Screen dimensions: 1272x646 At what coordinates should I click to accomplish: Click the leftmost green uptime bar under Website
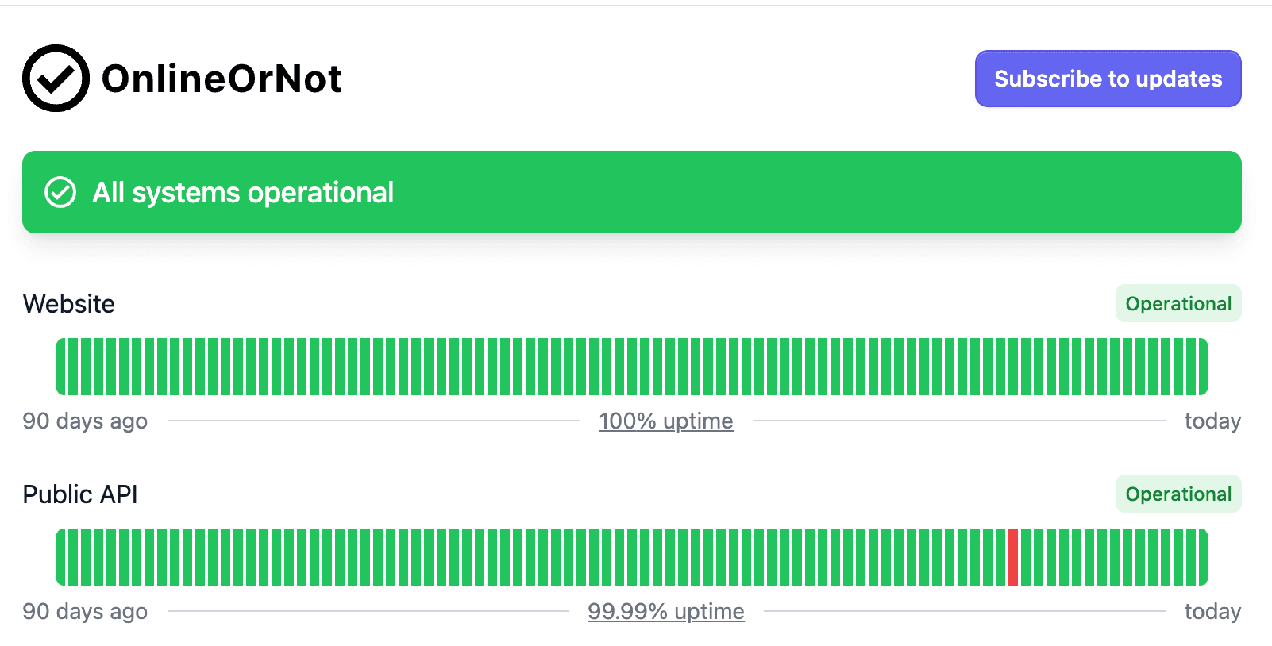61,366
